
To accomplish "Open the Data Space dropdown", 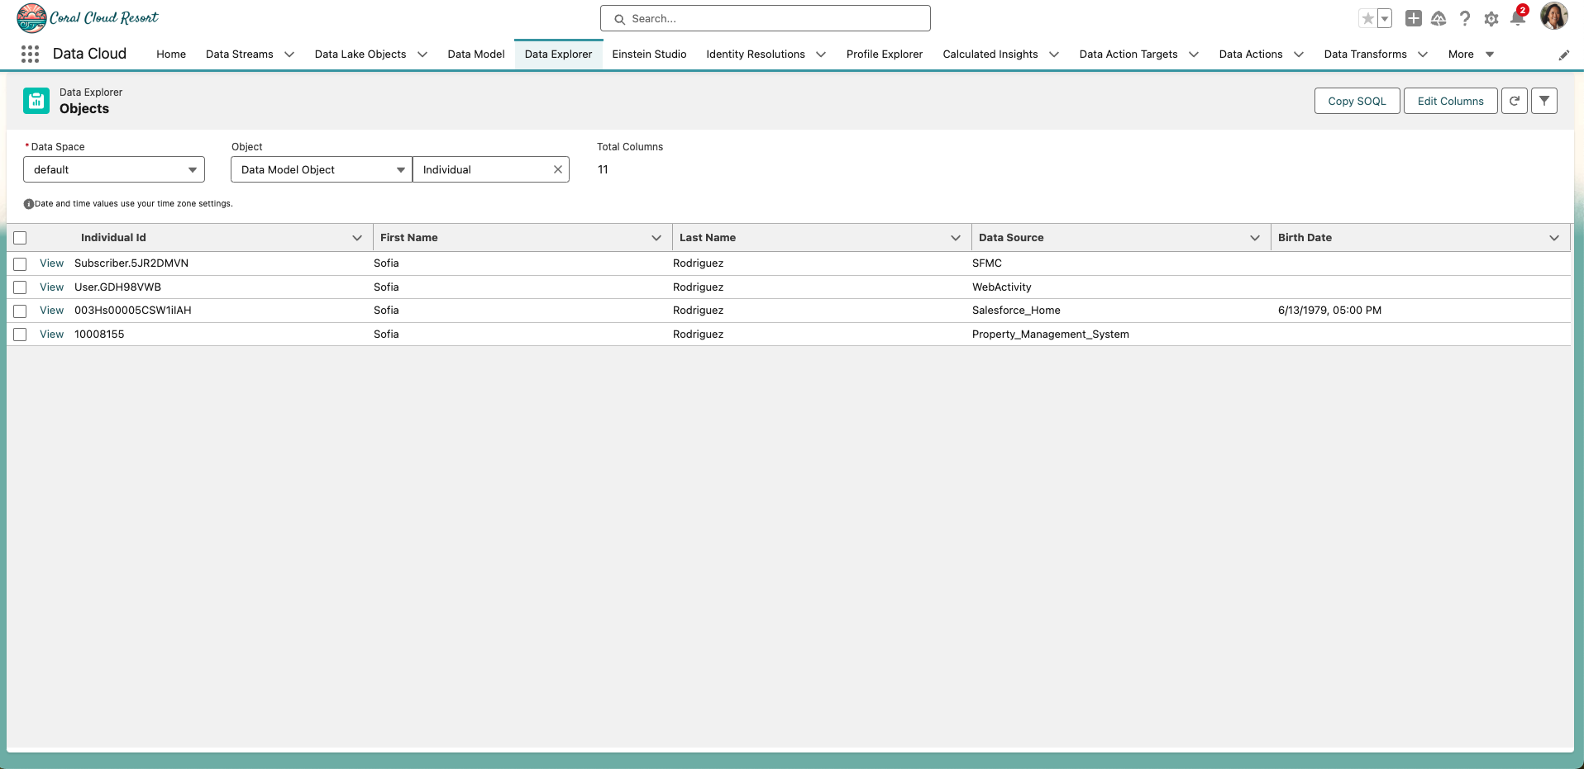I will 114,169.
